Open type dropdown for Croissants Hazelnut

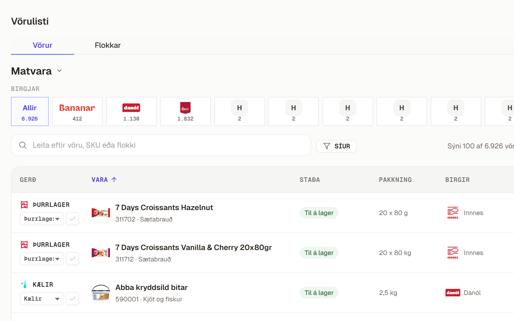point(42,219)
